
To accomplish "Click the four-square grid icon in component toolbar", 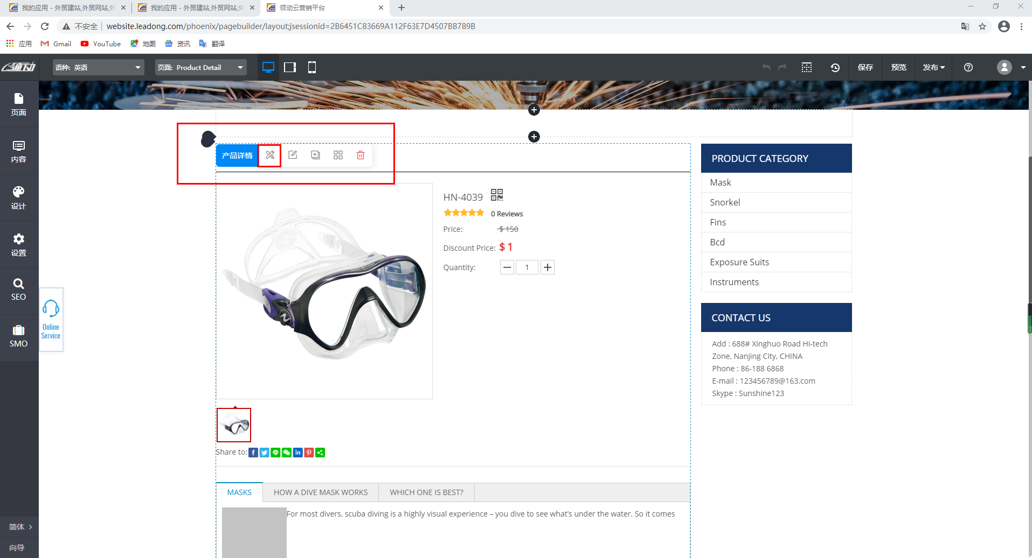I will click(x=338, y=156).
